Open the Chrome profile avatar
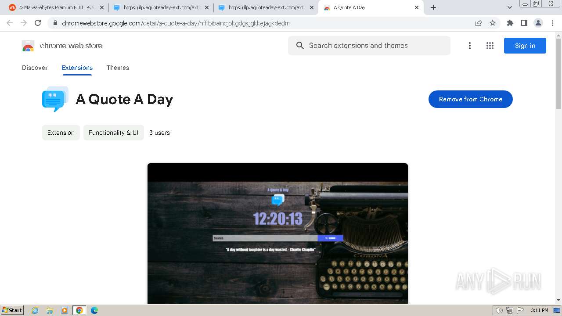 pos(538,23)
